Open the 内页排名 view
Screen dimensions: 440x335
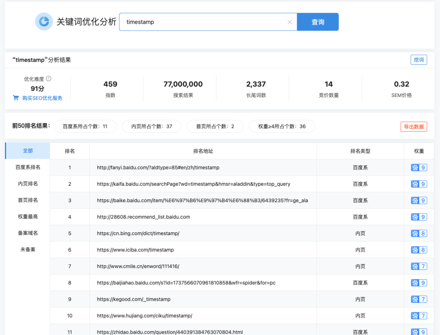pos(27,183)
